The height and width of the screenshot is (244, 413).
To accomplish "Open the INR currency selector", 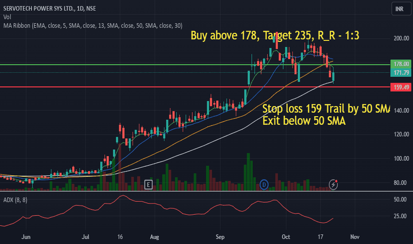I will [x=401, y=9].
